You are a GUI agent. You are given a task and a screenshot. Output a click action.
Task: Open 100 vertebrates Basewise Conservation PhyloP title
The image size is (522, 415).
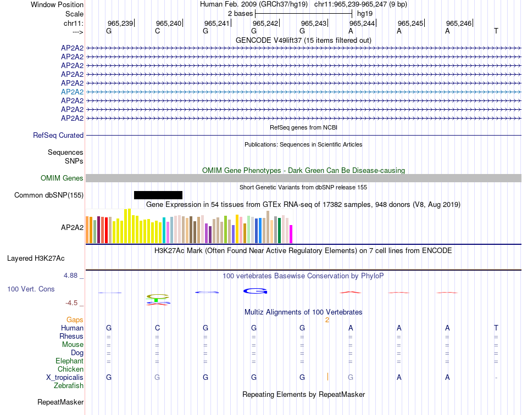(303, 276)
